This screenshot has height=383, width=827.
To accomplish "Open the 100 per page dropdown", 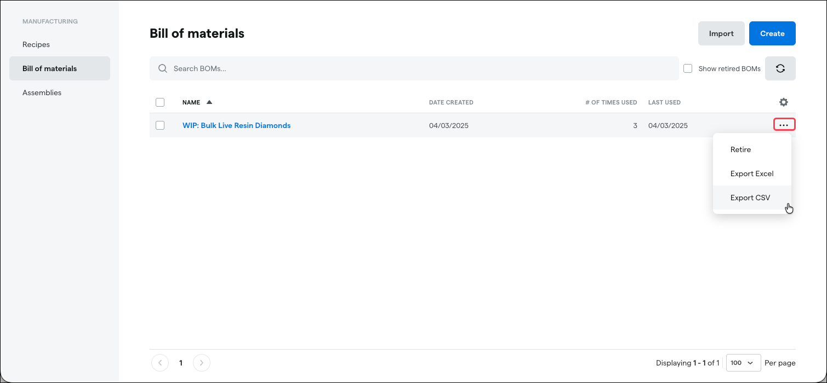I will (743, 363).
